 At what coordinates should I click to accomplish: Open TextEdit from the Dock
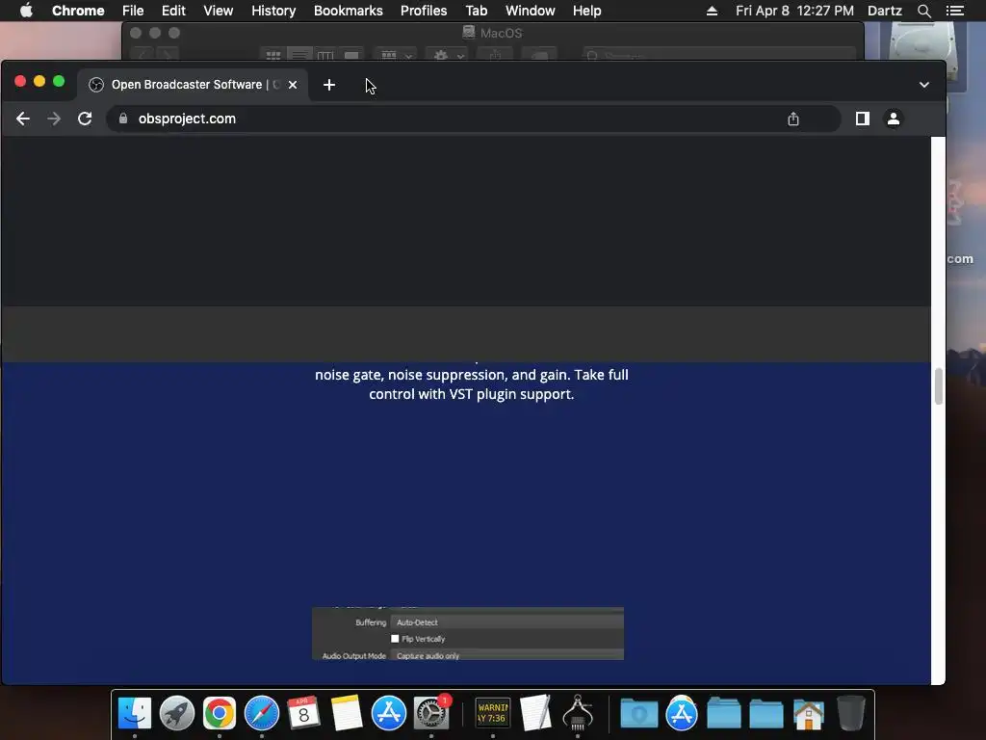(535, 713)
